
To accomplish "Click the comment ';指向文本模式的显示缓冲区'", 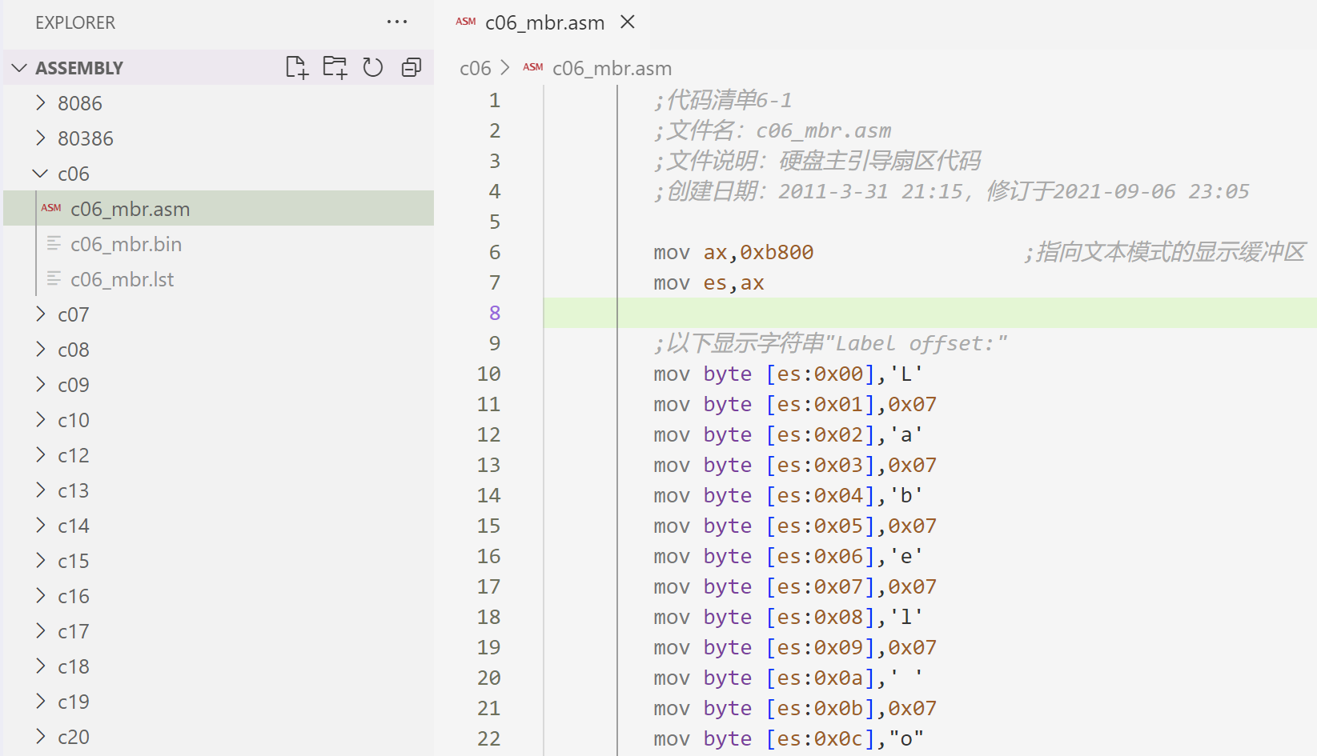I will (1165, 252).
